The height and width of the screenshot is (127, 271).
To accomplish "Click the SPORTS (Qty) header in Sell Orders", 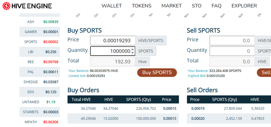I will [x=224, y=100].
